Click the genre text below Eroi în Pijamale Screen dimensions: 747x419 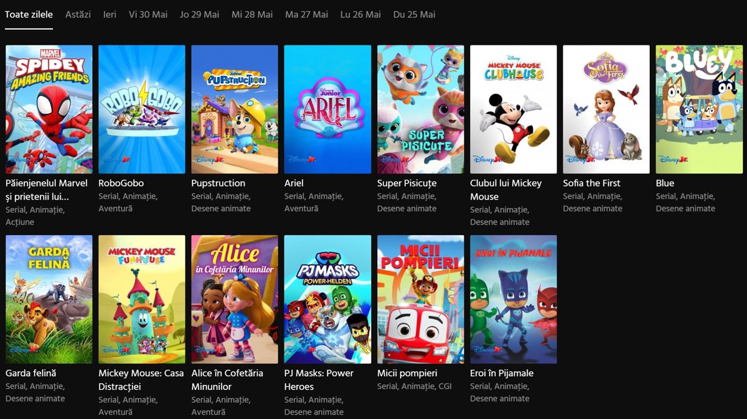tap(500, 392)
